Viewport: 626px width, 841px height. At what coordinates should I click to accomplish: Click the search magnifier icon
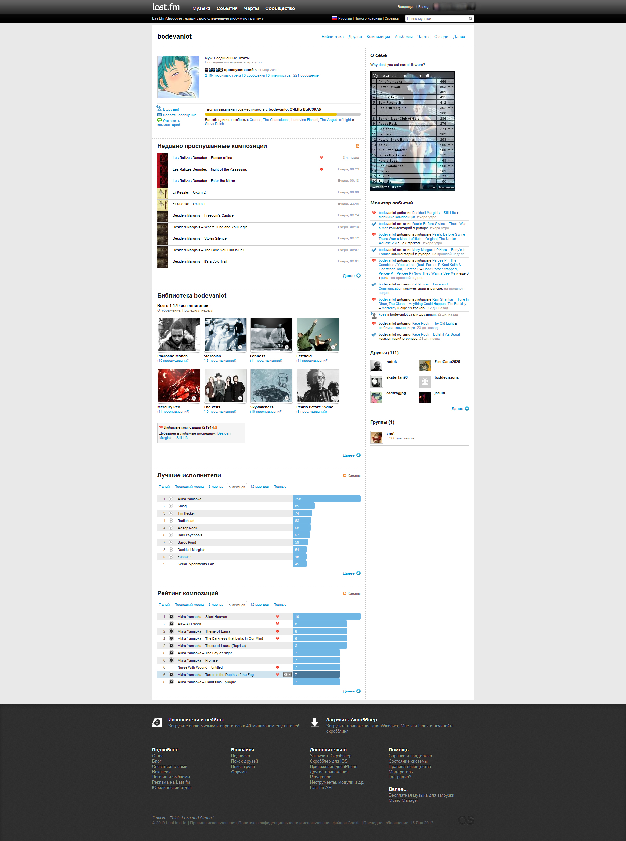tap(470, 18)
